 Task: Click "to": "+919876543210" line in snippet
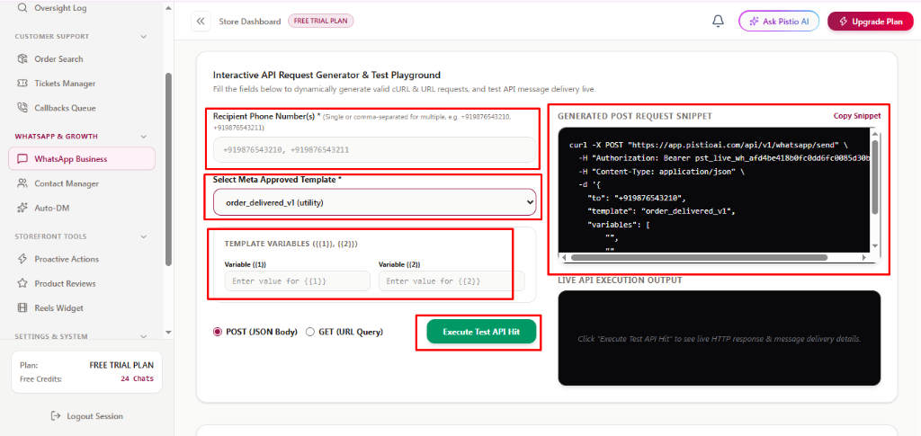point(636,198)
